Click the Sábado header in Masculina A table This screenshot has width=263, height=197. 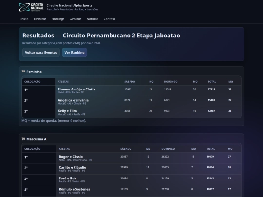click(x=126, y=149)
